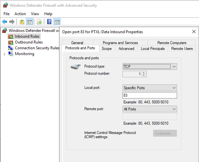Click the empty remote port text field
This screenshot has width=199, height=162.
150,117
